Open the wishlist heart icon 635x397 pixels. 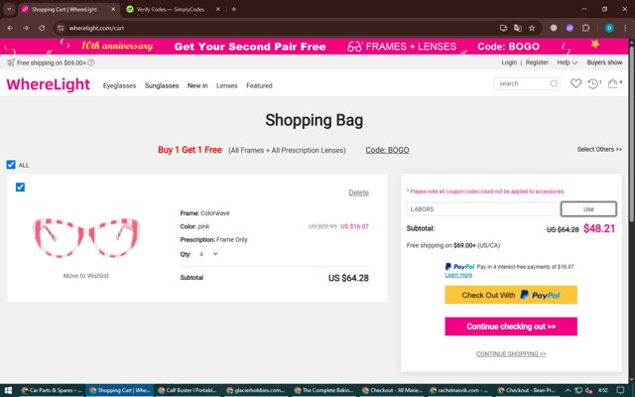pos(575,83)
